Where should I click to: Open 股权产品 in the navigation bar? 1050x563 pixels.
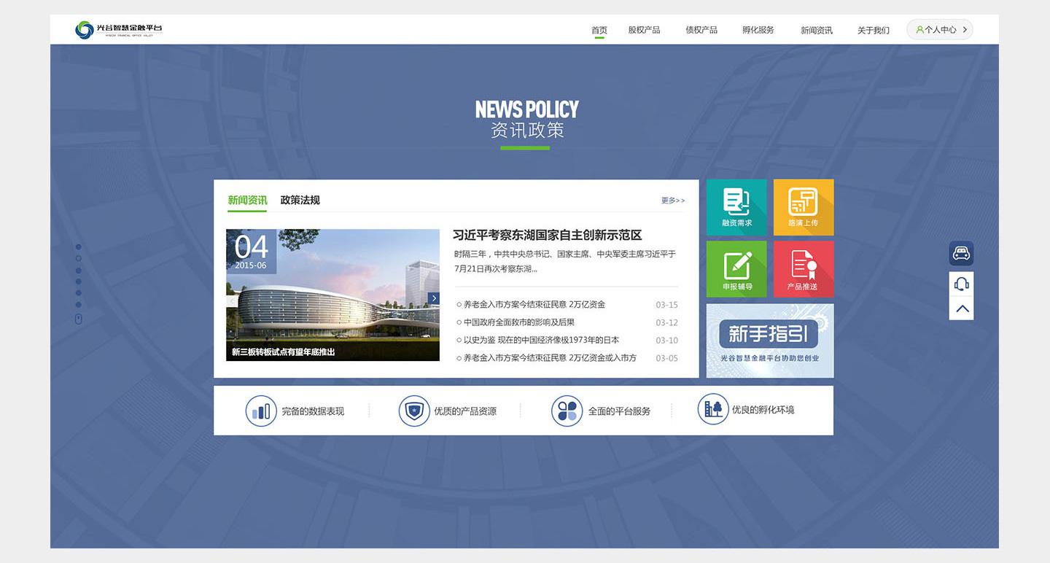pyautogui.click(x=644, y=30)
